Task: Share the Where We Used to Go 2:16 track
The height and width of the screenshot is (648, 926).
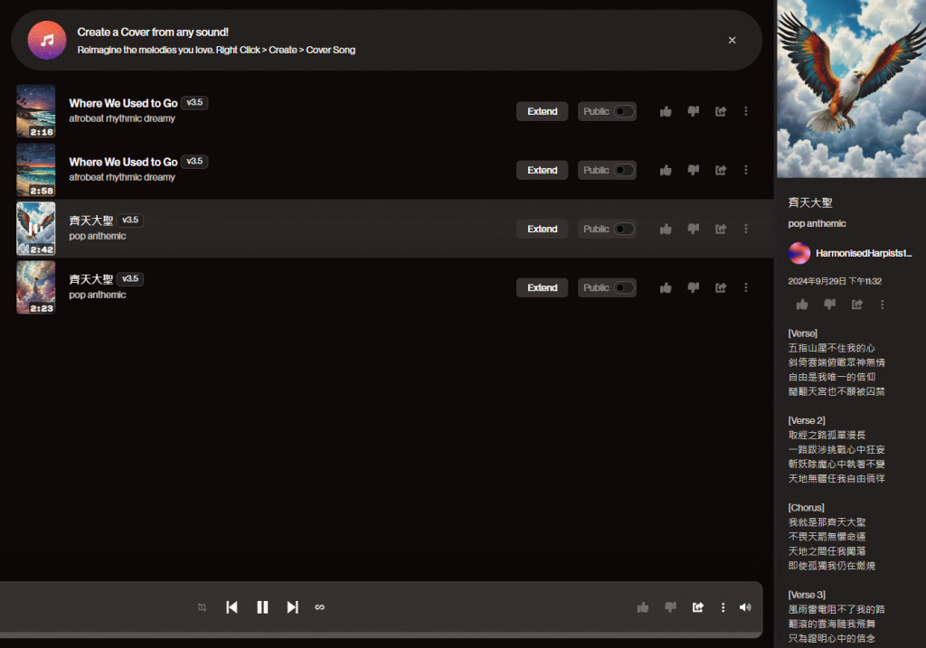Action: 721,111
